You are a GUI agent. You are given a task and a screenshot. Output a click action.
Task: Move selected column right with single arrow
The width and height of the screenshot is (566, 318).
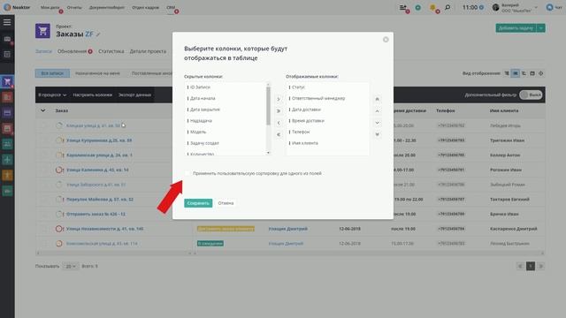[x=279, y=99]
